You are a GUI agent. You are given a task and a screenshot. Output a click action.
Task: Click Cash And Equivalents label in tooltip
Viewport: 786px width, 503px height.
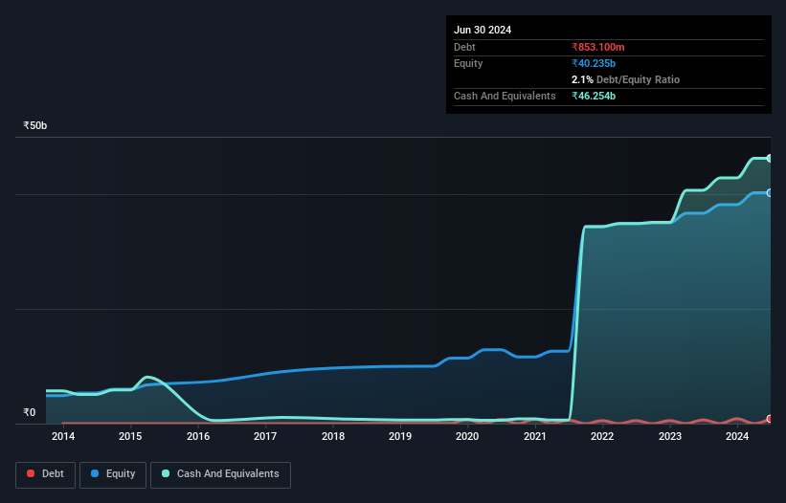(505, 96)
